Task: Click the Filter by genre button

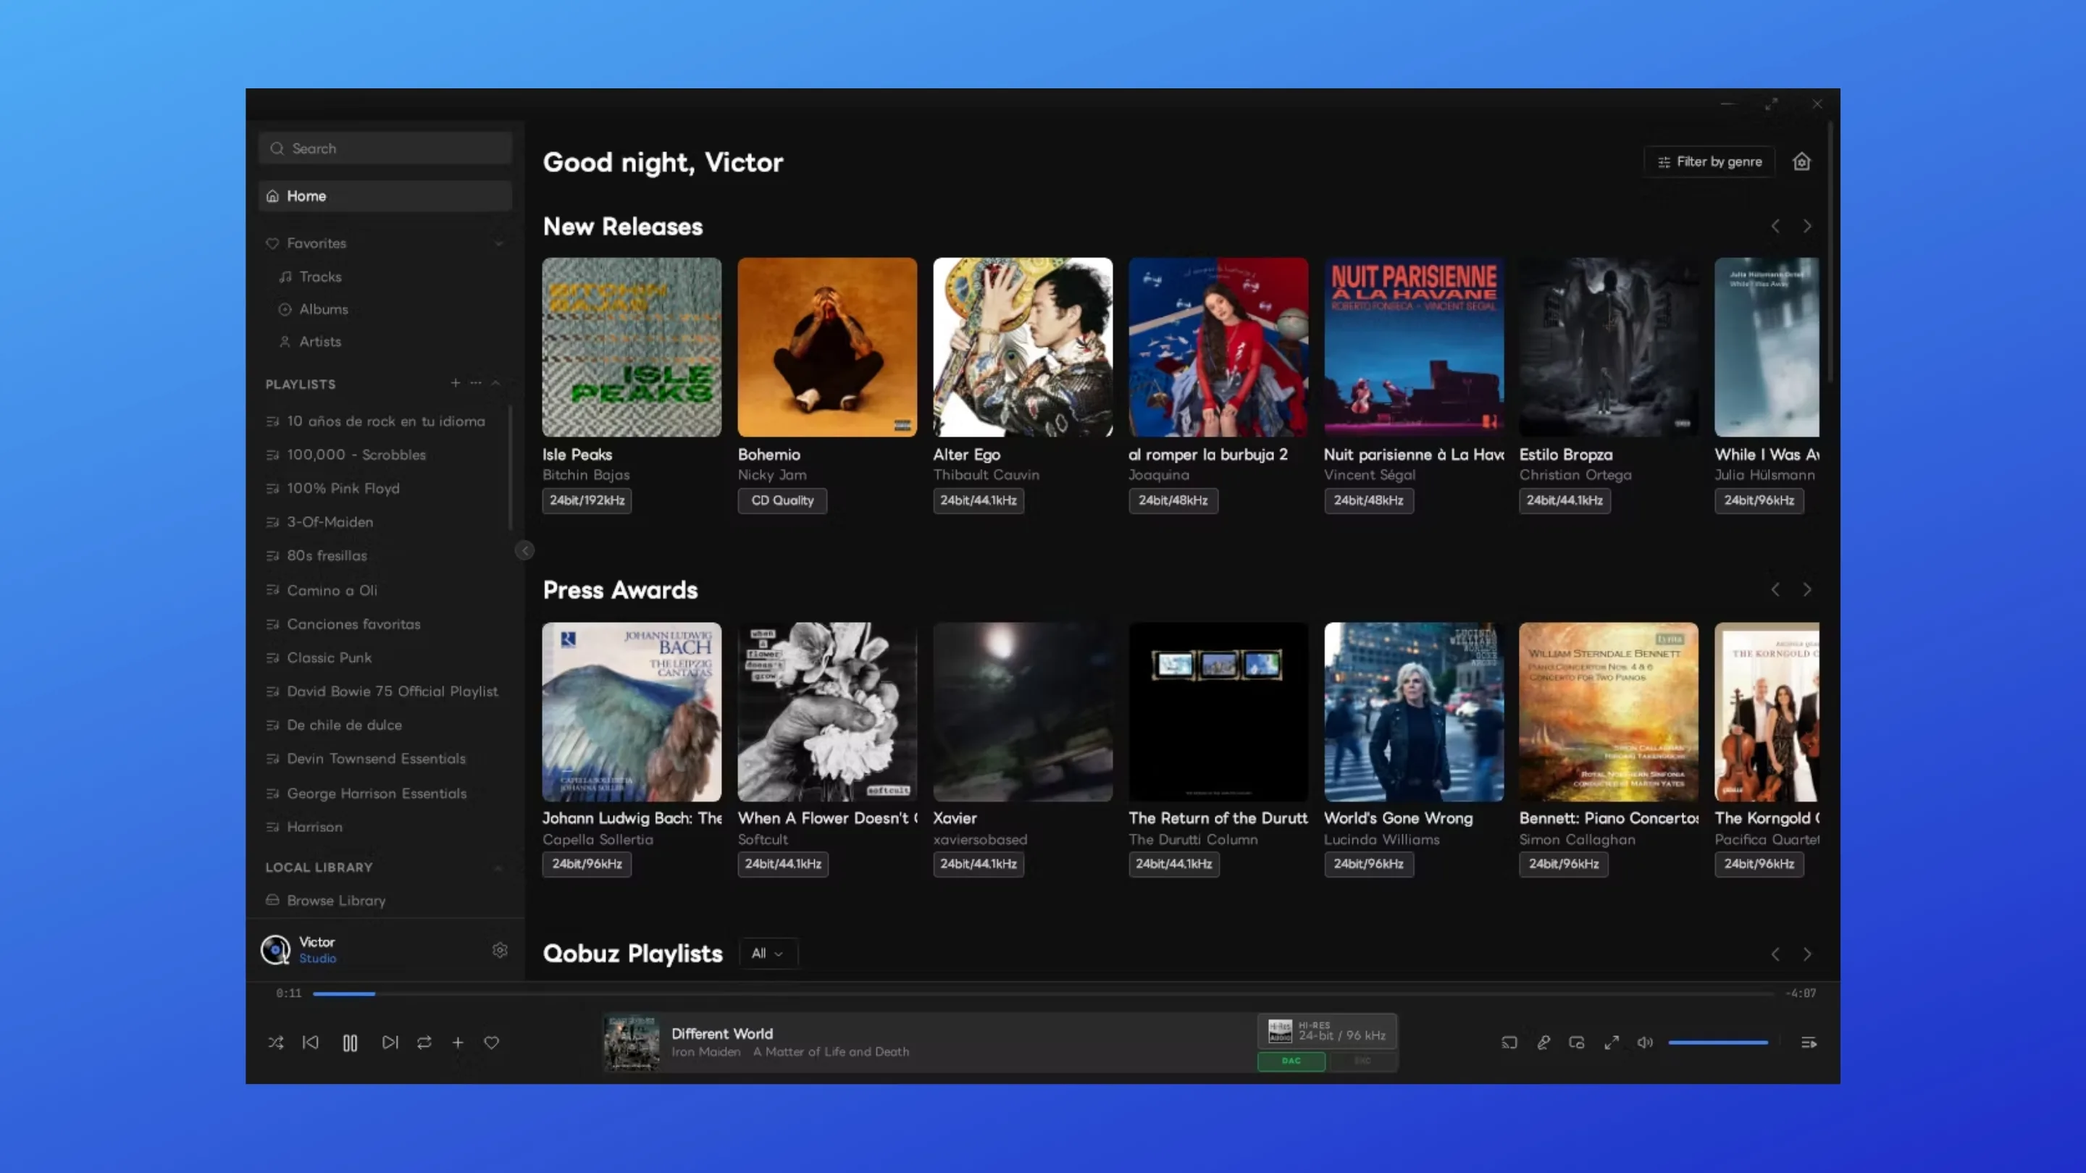Action: coord(1709,162)
